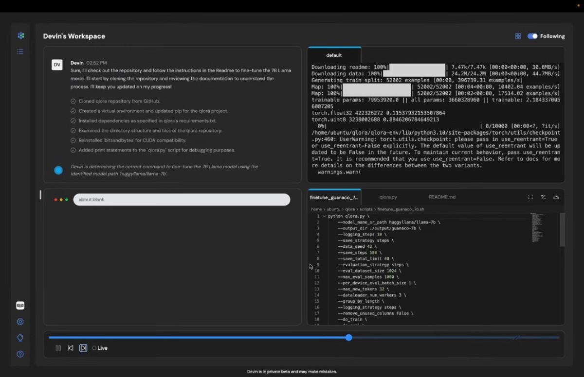Select the default terminal tab
This screenshot has width=584, height=377.
click(x=334, y=55)
